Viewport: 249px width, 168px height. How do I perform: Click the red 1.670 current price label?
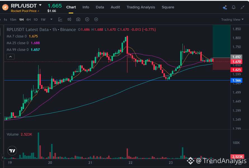tap(236, 61)
